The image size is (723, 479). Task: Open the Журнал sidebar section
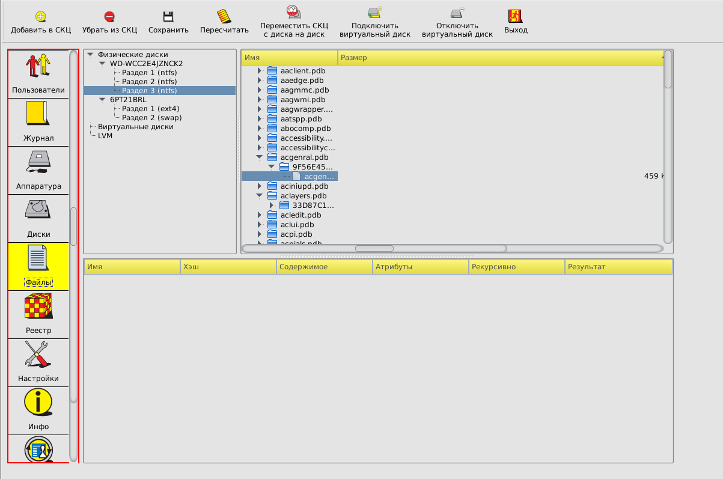click(38, 123)
